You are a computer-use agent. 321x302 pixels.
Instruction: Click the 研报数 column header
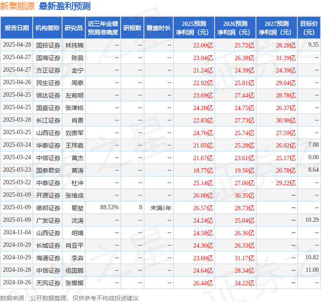tap(132, 28)
